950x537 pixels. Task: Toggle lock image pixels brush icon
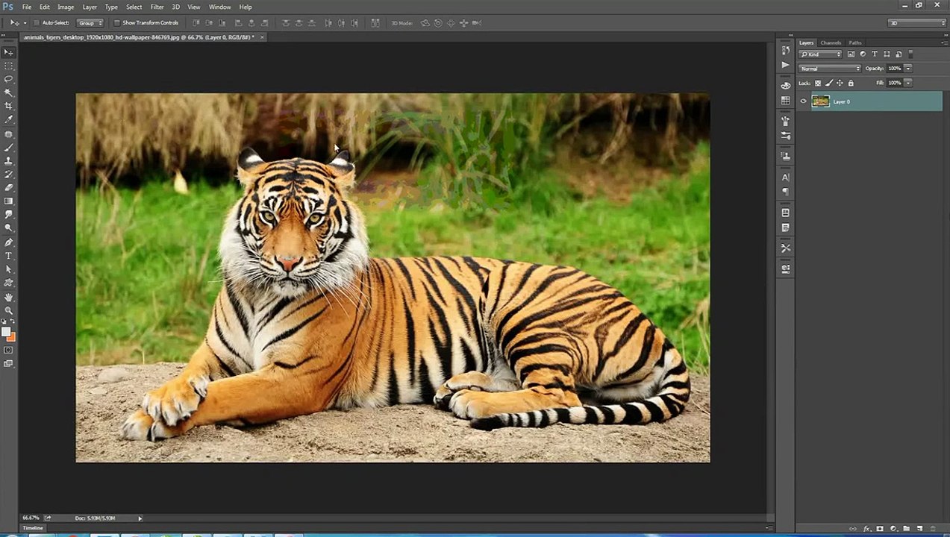tap(828, 83)
